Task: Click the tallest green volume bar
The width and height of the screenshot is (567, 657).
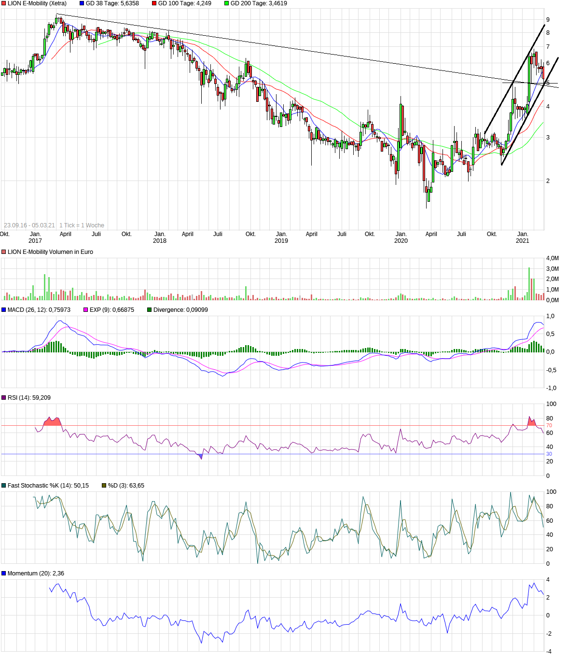Action: [x=529, y=284]
